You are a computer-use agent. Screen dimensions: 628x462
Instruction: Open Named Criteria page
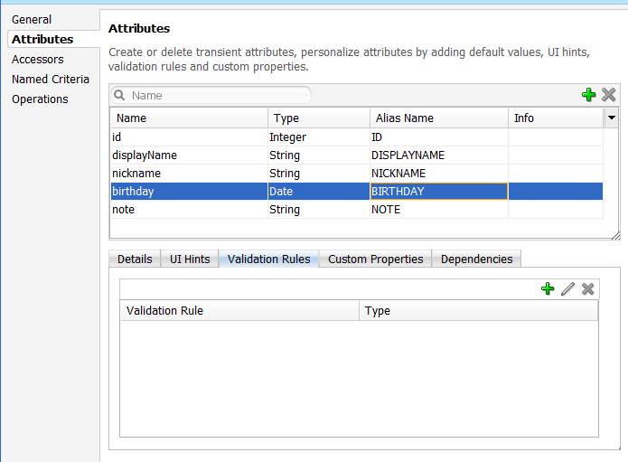coord(51,80)
